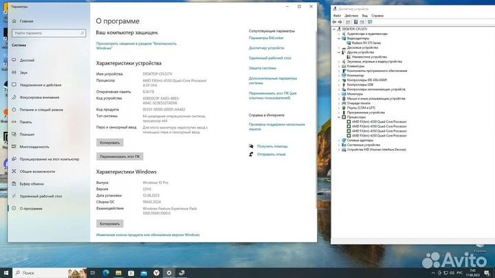Viewport: 495px width, 278px height.
Task: Open the notification center on the taskbar
Action: [487, 273]
